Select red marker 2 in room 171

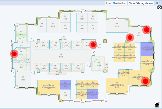14,54
